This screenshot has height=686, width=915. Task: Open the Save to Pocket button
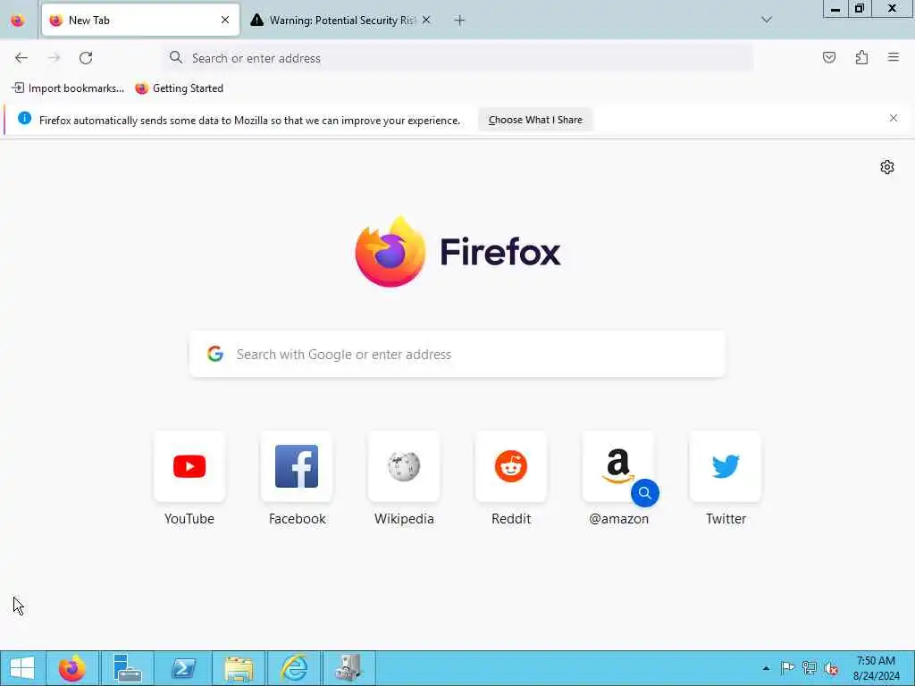[x=828, y=57]
